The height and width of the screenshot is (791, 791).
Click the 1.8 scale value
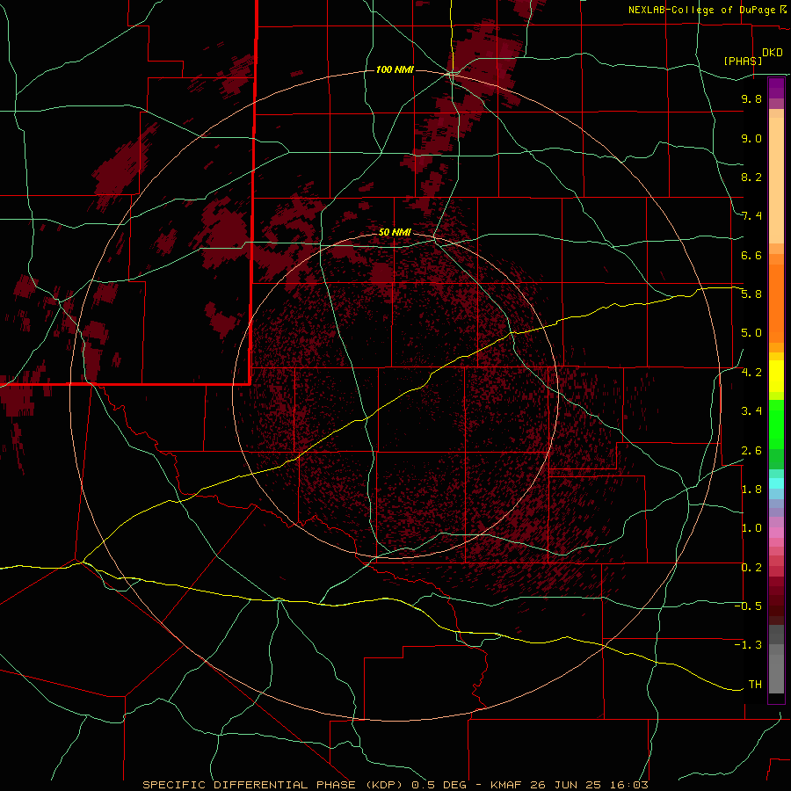[751, 490]
